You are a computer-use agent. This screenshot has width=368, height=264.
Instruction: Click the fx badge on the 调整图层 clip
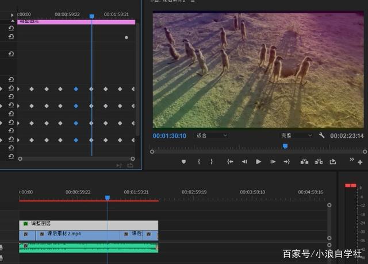coord(25,224)
